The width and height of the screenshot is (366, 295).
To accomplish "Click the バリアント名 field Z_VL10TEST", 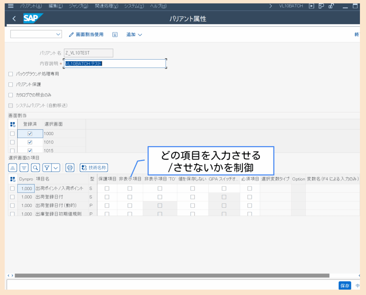I will pos(89,53).
